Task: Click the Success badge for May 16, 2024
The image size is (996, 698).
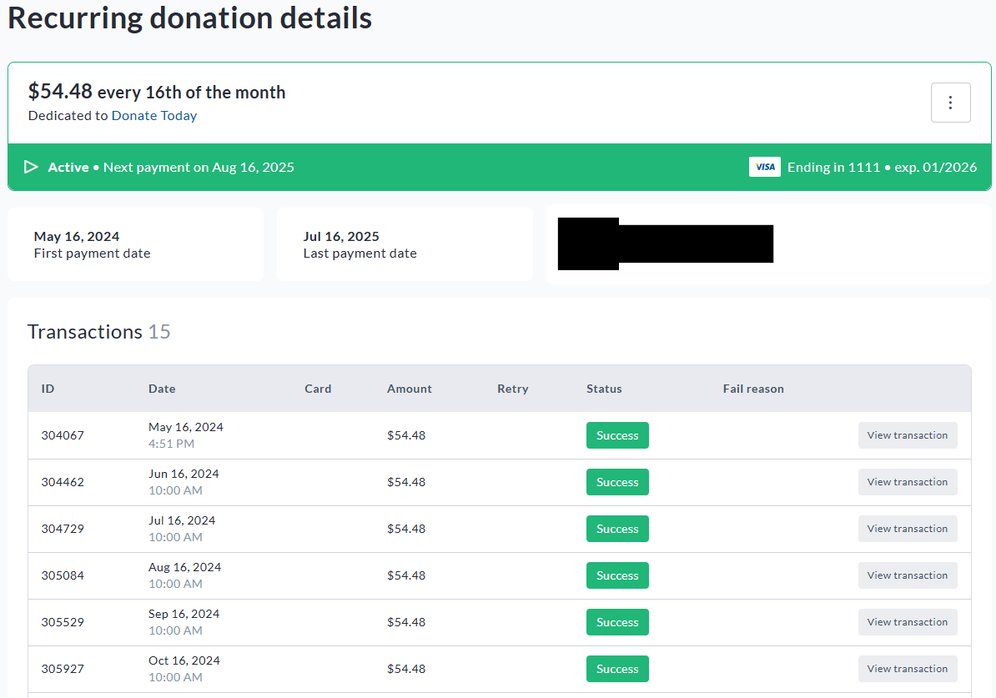Action: click(x=617, y=435)
